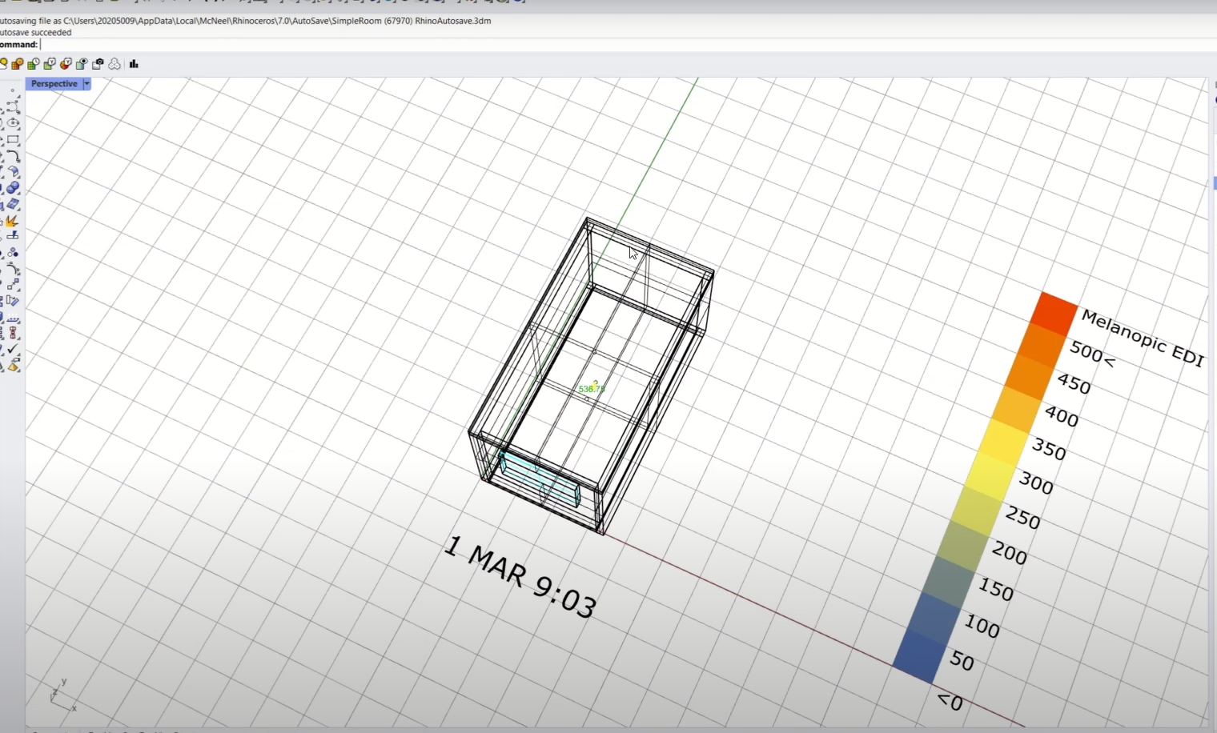Image resolution: width=1217 pixels, height=733 pixels.
Task: Select the Project to CPlane tool
Action: (x=13, y=318)
